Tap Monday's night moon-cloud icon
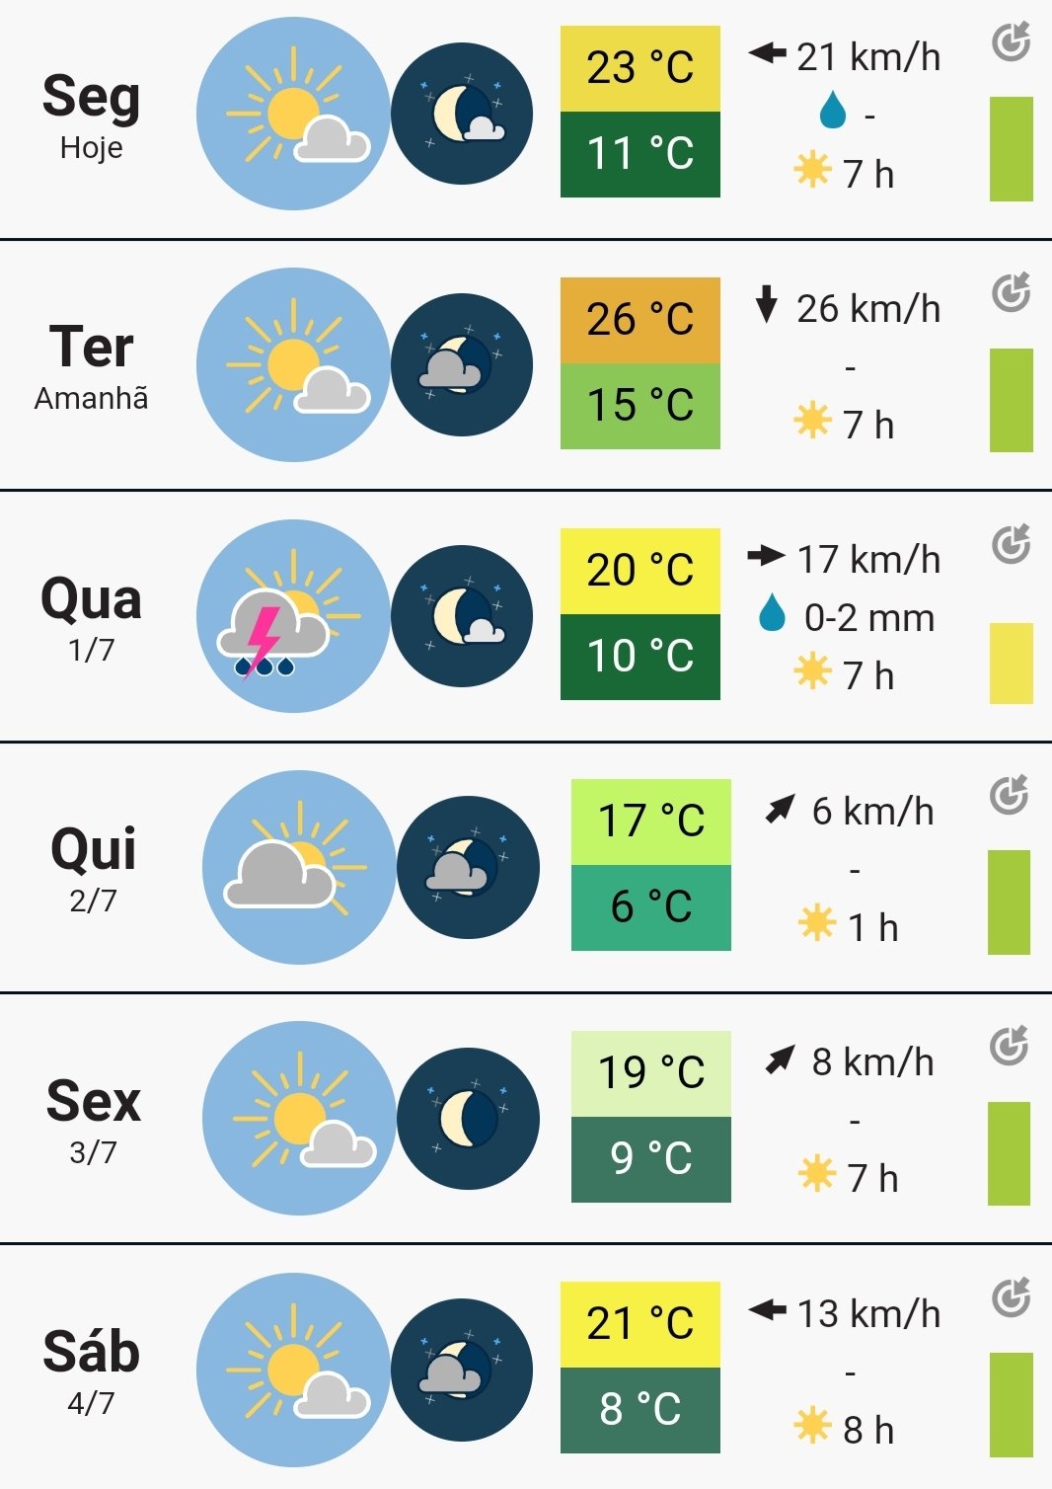This screenshot has width=1052, height=1489. point(462,114)
